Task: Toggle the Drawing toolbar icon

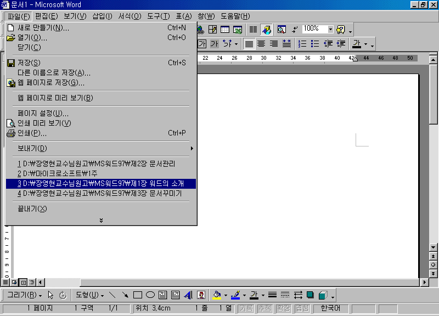Action: click(266, 30)
